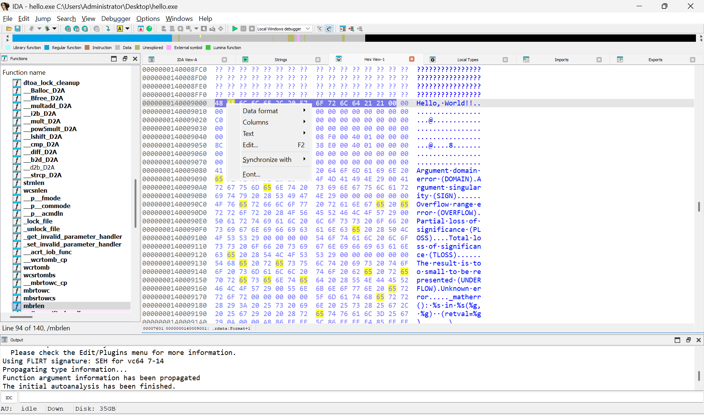Switch to the Strings tab
704x415 pixels.
click(280, 60)
